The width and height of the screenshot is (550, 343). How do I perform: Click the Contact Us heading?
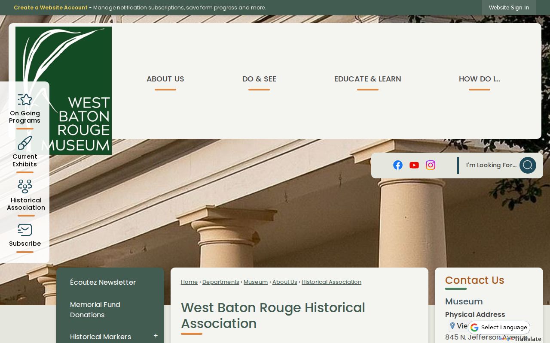click(475, 280)
